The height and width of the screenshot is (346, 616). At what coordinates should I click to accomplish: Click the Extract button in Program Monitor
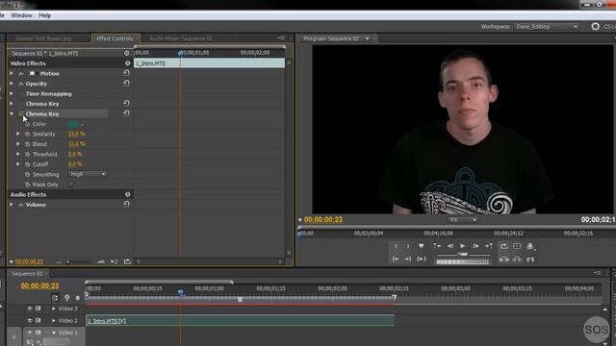click(517, 259)
